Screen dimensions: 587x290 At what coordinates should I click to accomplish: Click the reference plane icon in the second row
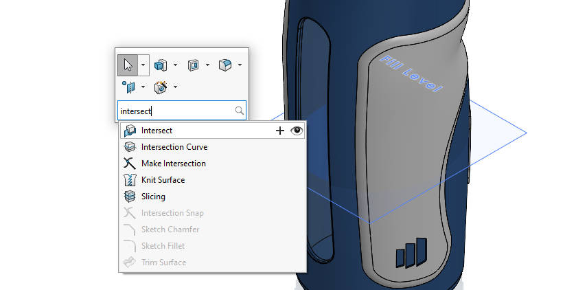[128, 87]
